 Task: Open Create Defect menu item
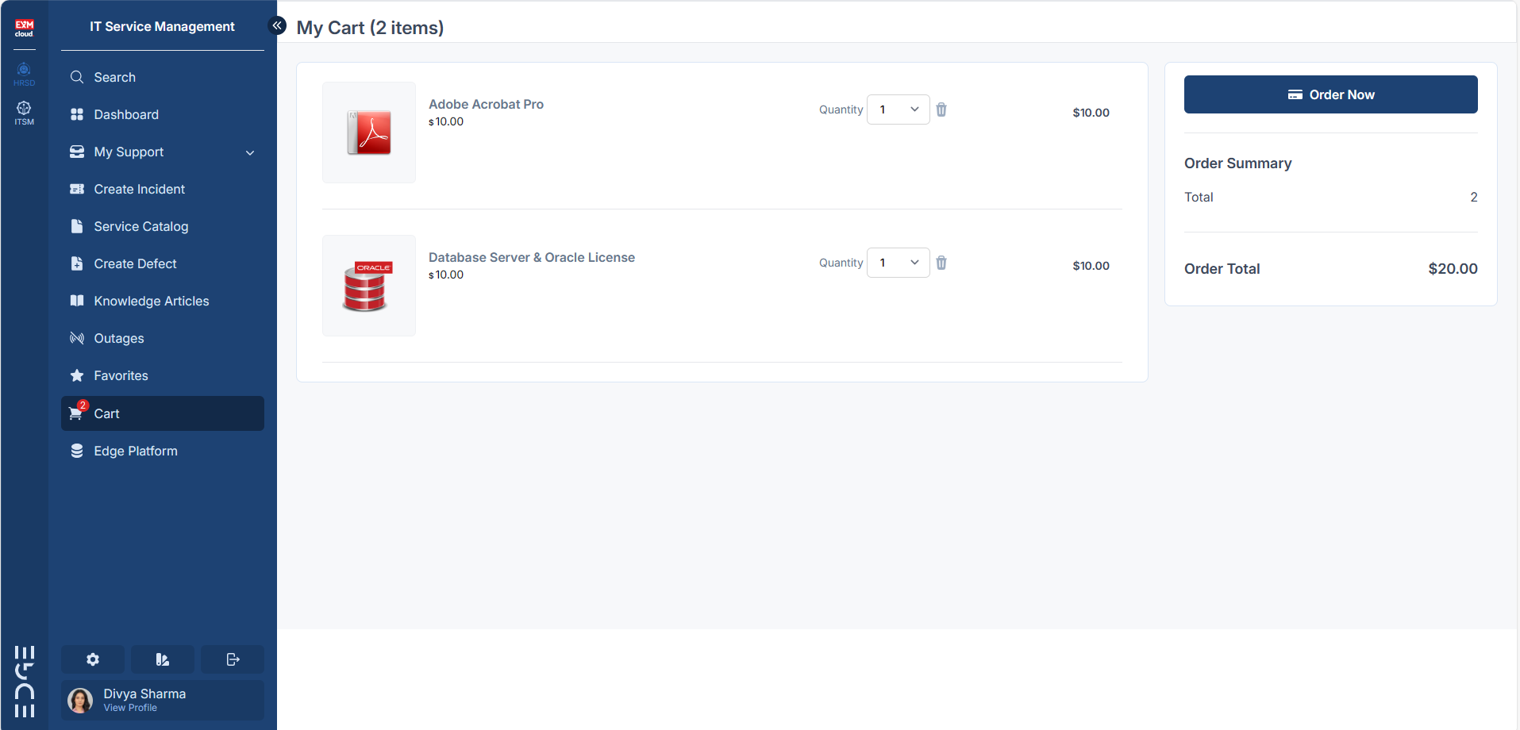[163, 263]
